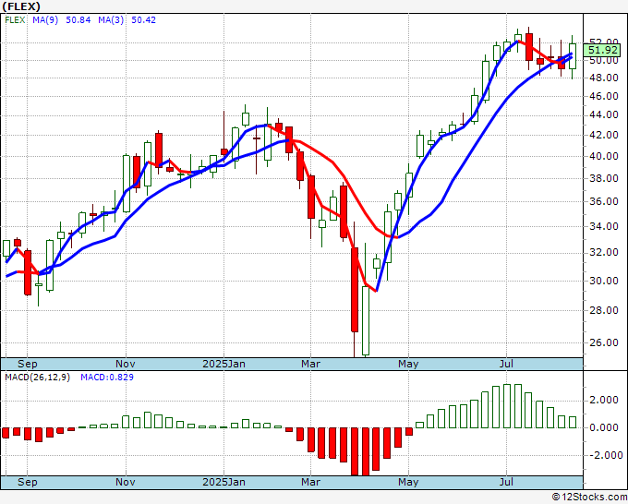Click the 48.00 price axis label
Viewport: 628px width, 504px height.
[x=604, y=78]
